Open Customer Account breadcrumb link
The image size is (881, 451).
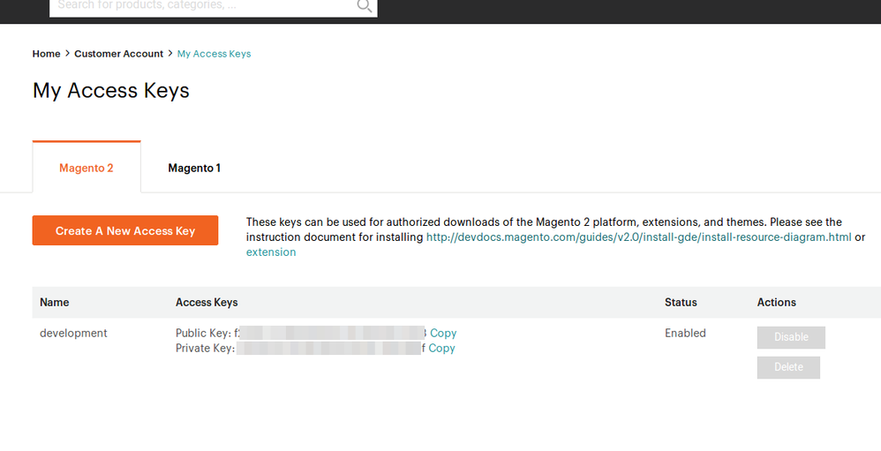pos(118,54)
